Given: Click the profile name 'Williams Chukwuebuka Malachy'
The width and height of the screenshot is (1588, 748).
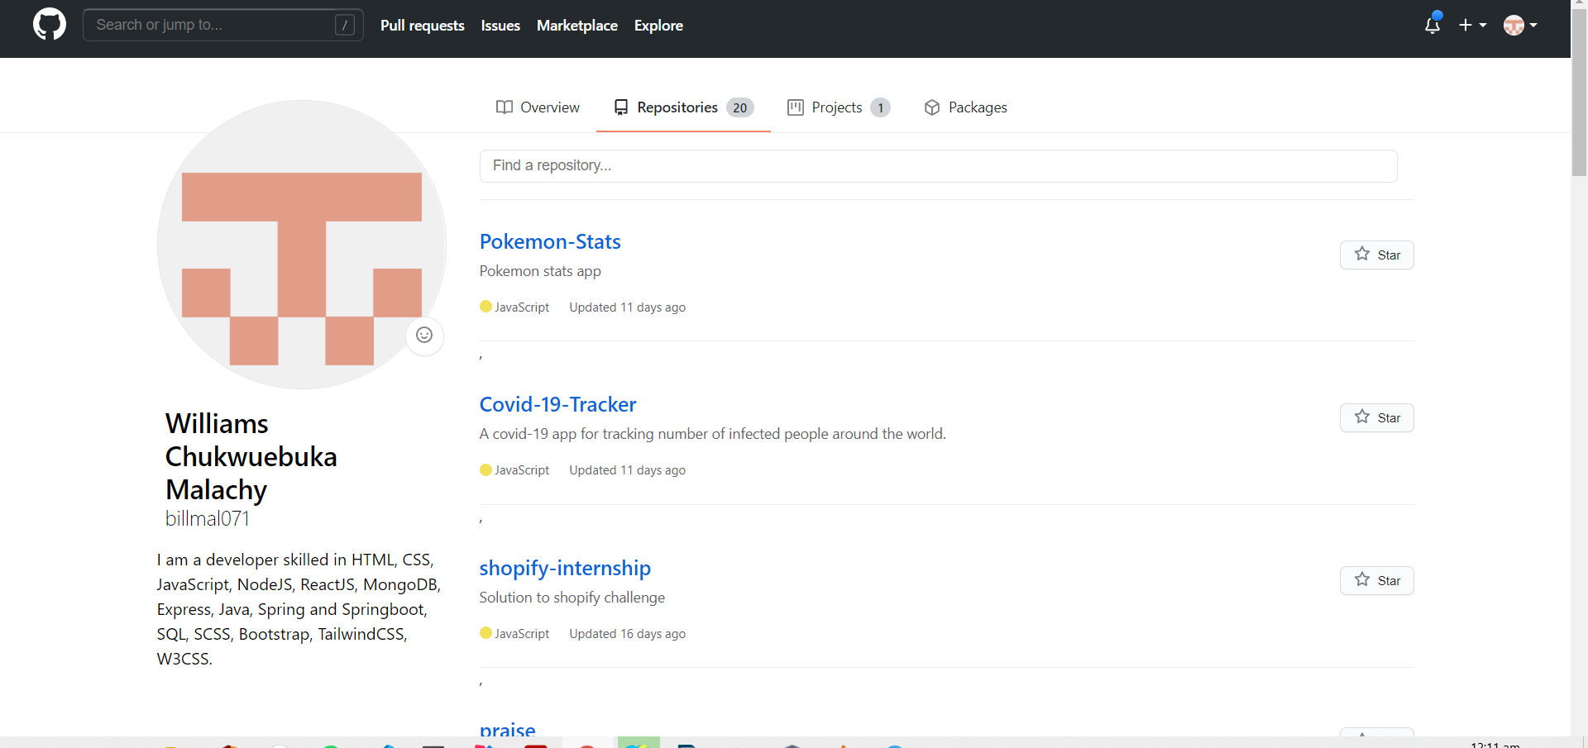Looking at the screenshot, I should (x=251, y=456).
